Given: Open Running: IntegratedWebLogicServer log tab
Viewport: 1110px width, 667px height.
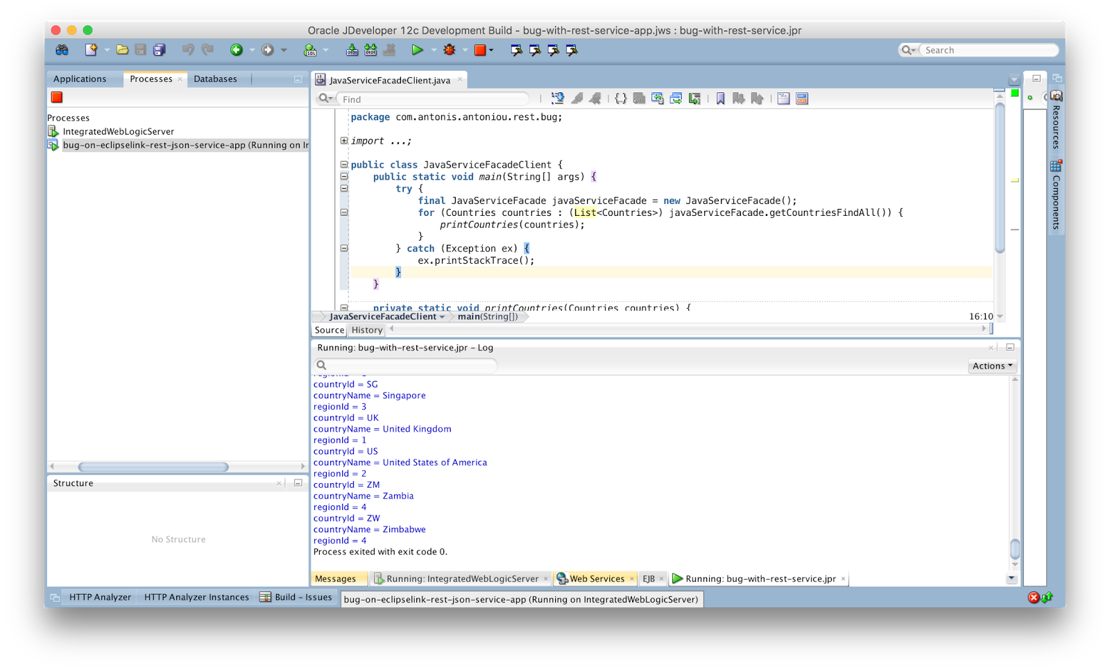Looking at the screenshot, I should tap(462, 579).
